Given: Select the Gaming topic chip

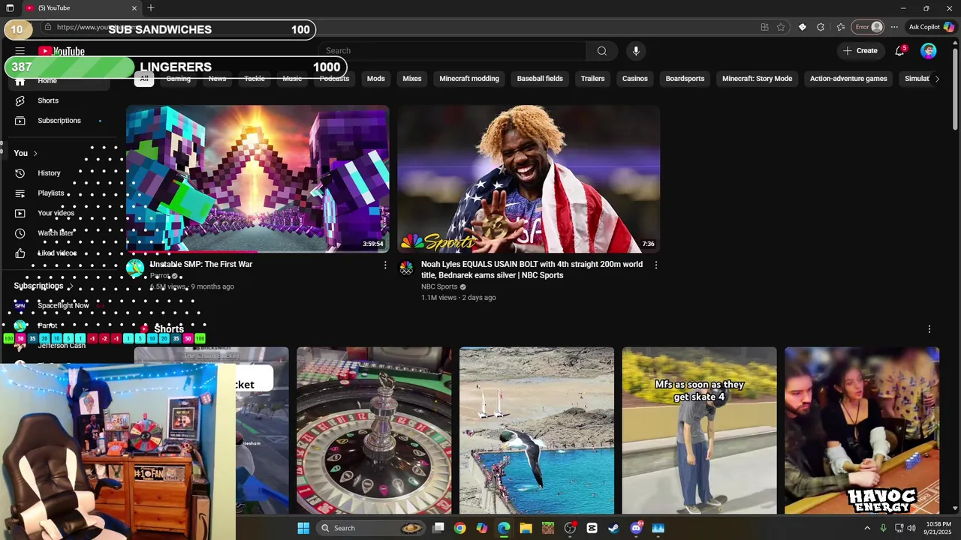Looking at the screenshot, I should click(178, 79).
